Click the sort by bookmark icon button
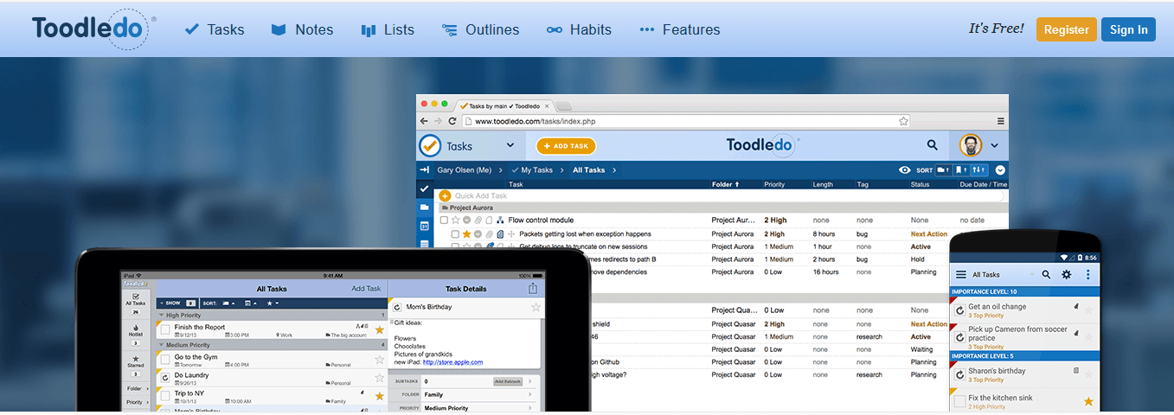 pyautogui.click(x=961, y=170)
